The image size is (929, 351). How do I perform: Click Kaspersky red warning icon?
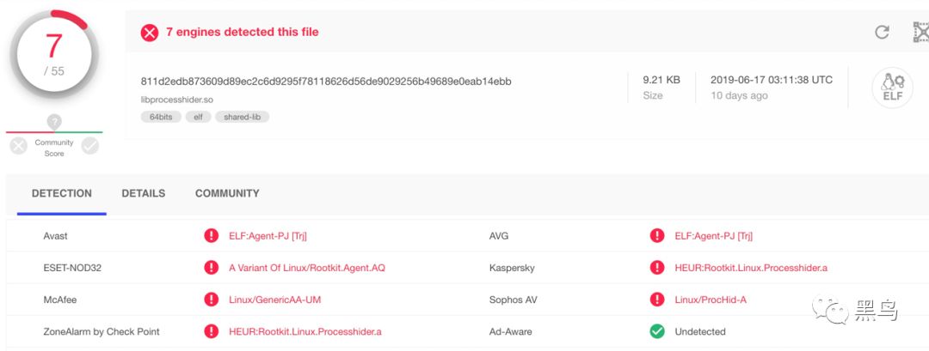pyautogui.click(x=657, y=268)
